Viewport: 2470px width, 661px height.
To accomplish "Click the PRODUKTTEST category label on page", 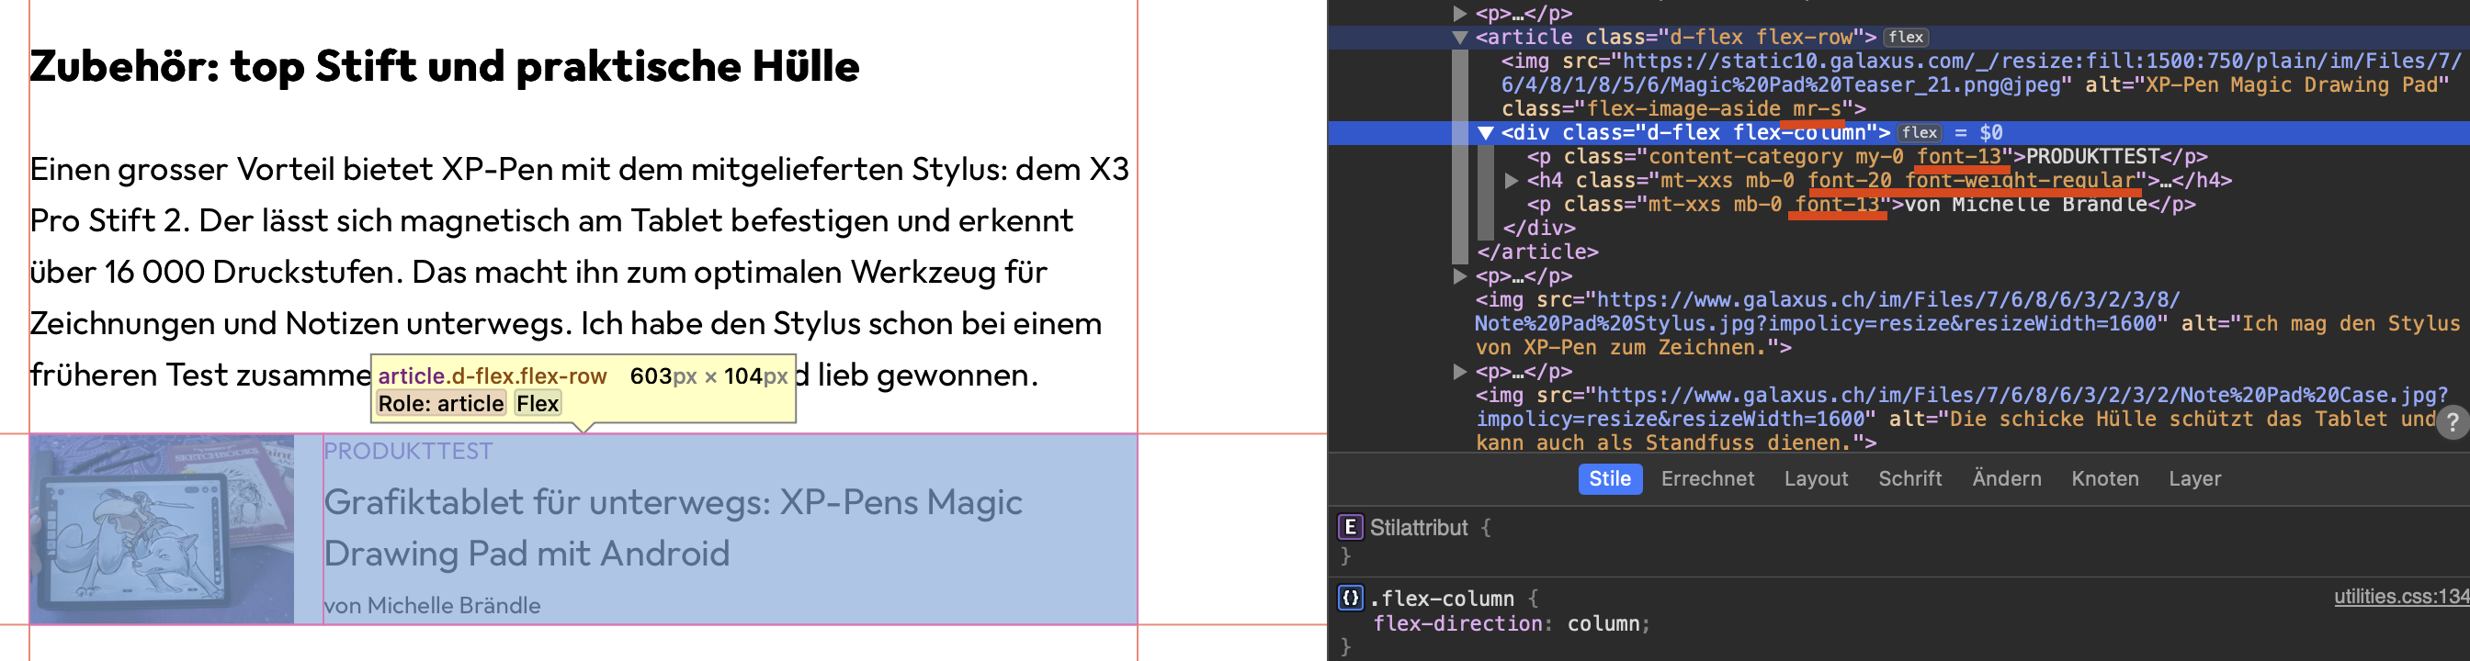I will pyautogui.click(x=409, y=451).
